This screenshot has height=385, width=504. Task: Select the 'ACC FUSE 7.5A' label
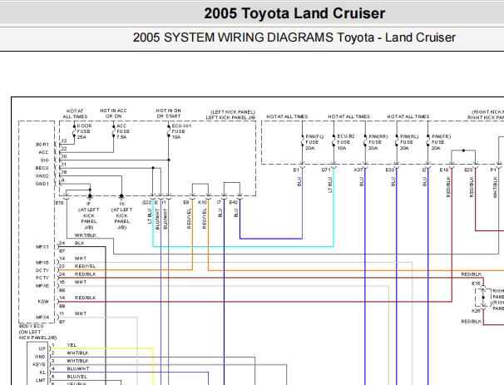123,131
